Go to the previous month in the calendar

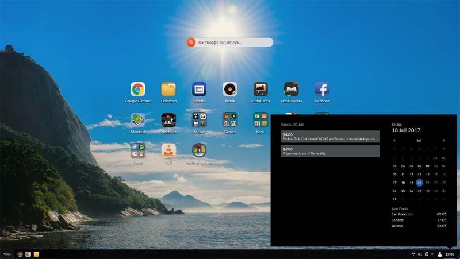tap(394, 140)
